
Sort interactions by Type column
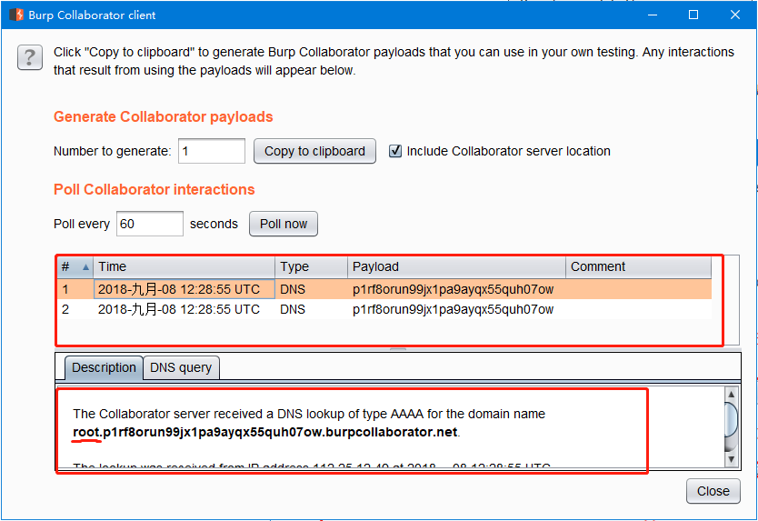click(311, 266)
